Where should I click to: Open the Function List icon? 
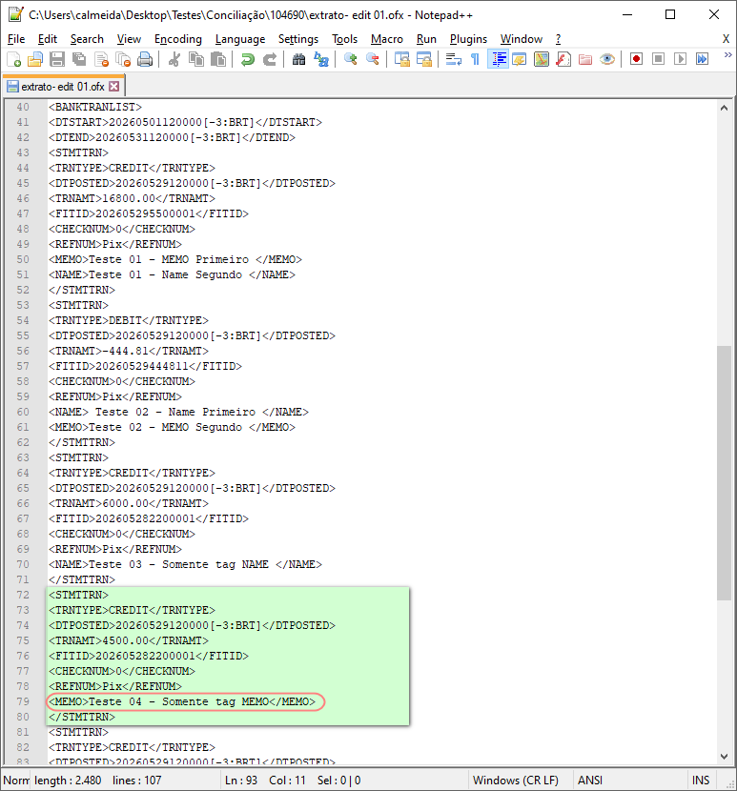[563, 59]
